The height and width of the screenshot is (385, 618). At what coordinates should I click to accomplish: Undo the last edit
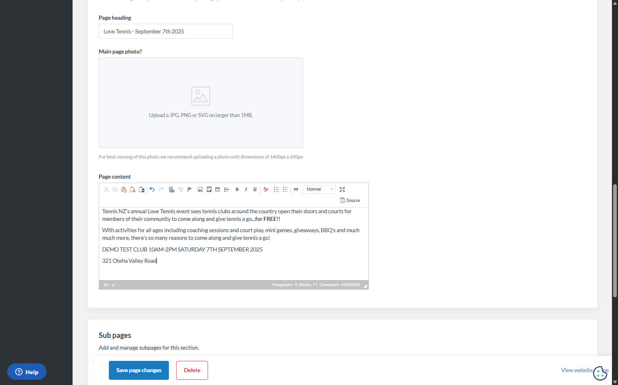pos(152,189)
